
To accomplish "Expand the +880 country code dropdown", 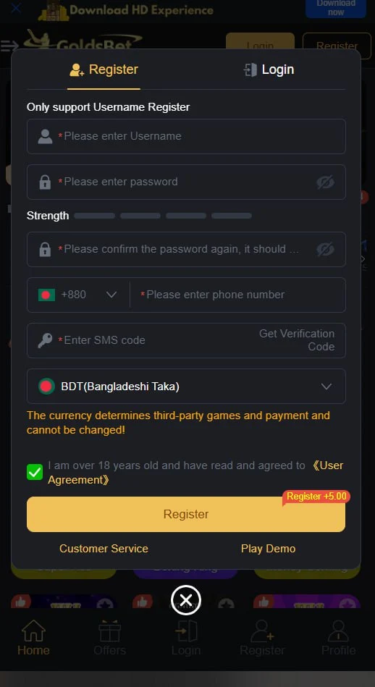I will [79, 295].
